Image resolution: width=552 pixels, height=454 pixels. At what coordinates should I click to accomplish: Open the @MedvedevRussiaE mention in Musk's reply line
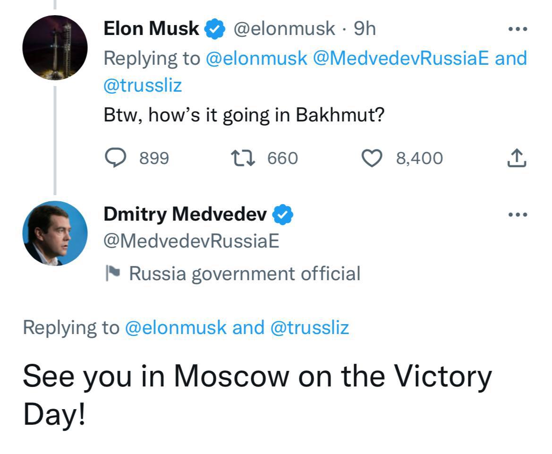click(x=401, y=58)
